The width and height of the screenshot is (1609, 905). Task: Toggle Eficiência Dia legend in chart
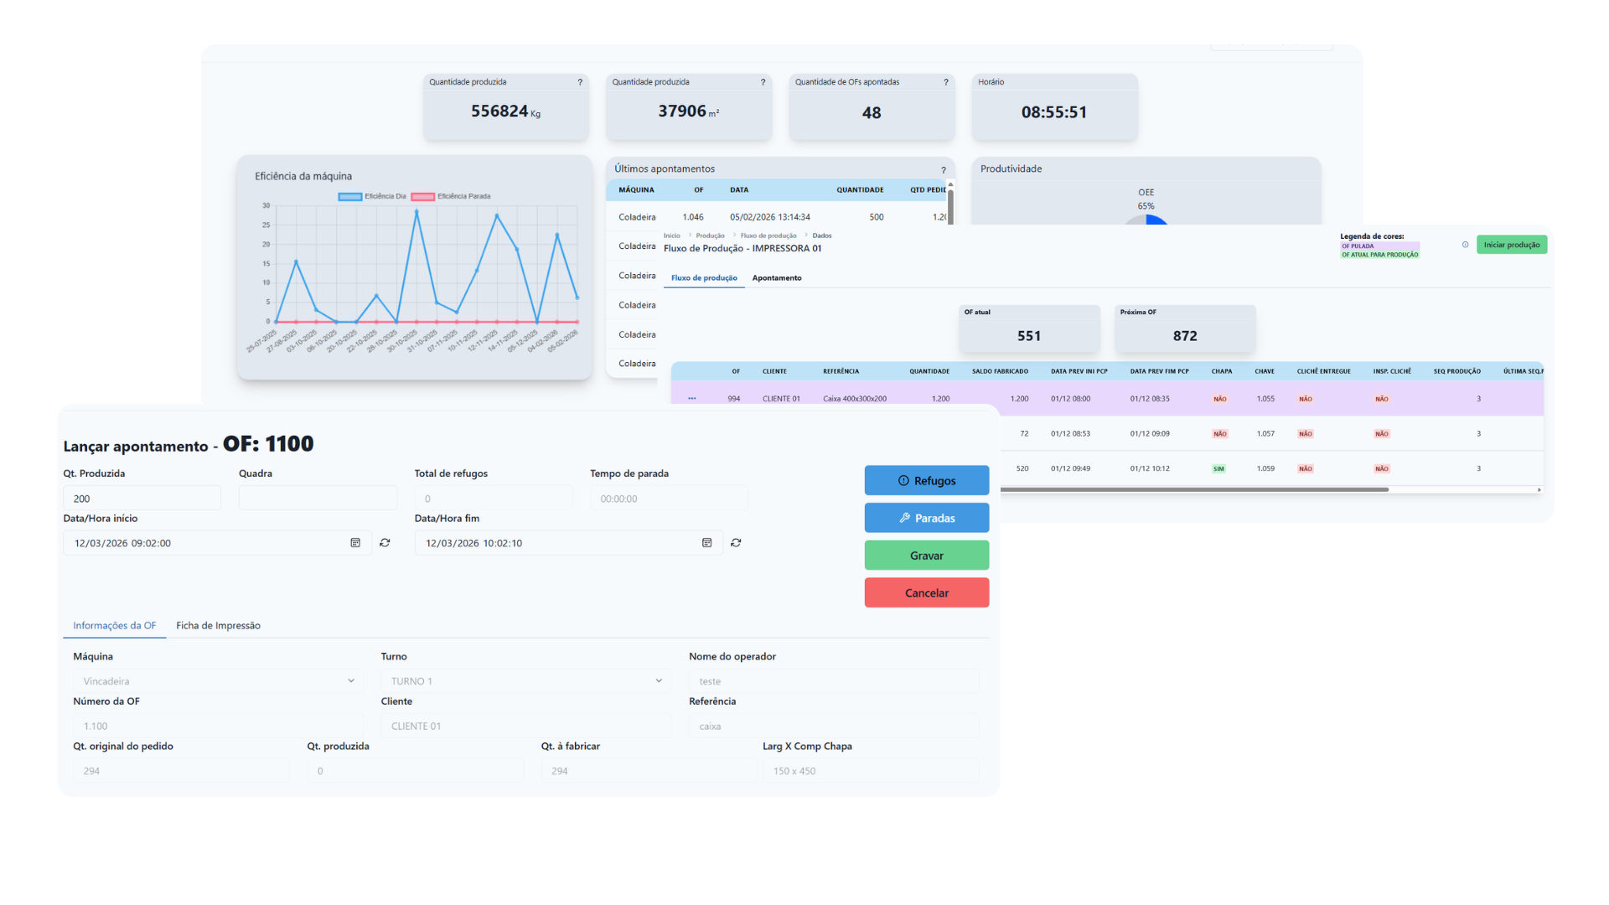(372, 196)
